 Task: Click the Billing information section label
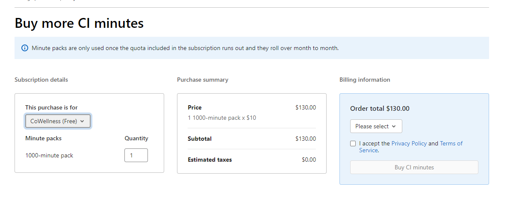pyautogui.click(x=364, y=80)
